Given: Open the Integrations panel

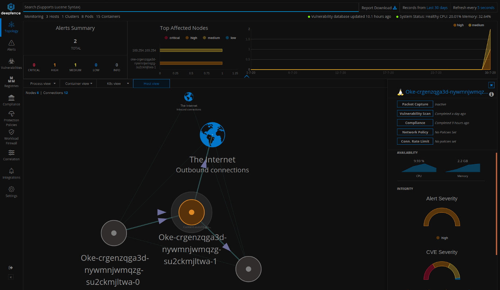Looking at the screenshot, I should pos(11,173).
